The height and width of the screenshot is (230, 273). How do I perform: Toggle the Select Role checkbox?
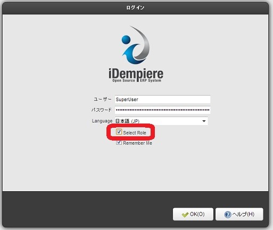coord(119,132)
